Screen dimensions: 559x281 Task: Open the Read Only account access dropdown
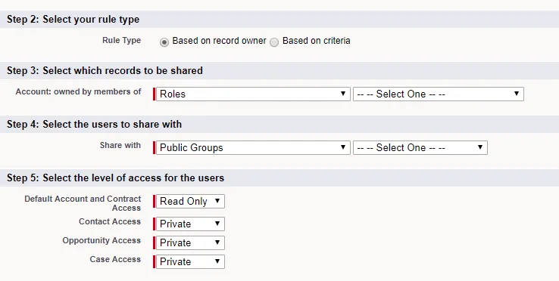pyautogui.click(x=190, y=202)
